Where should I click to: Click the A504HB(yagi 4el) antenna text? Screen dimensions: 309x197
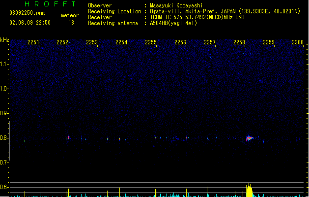pos(173,23)
